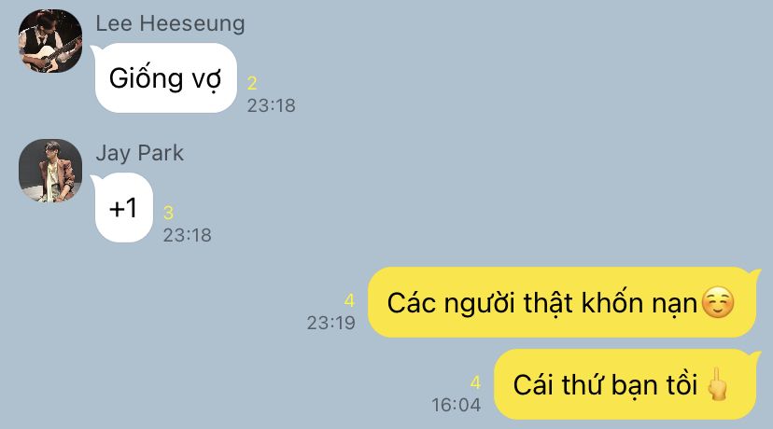Click the 23:19 timestamp
773x429 pixels.
pos(330,323)
